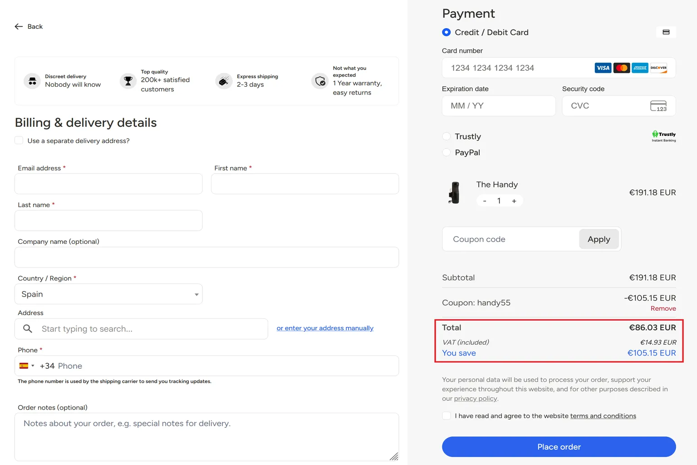The image size is (697, 465).
Task: Click the card icon beside Credit / Debit Card
Action: pyautogui.click(x=666, y=32)
